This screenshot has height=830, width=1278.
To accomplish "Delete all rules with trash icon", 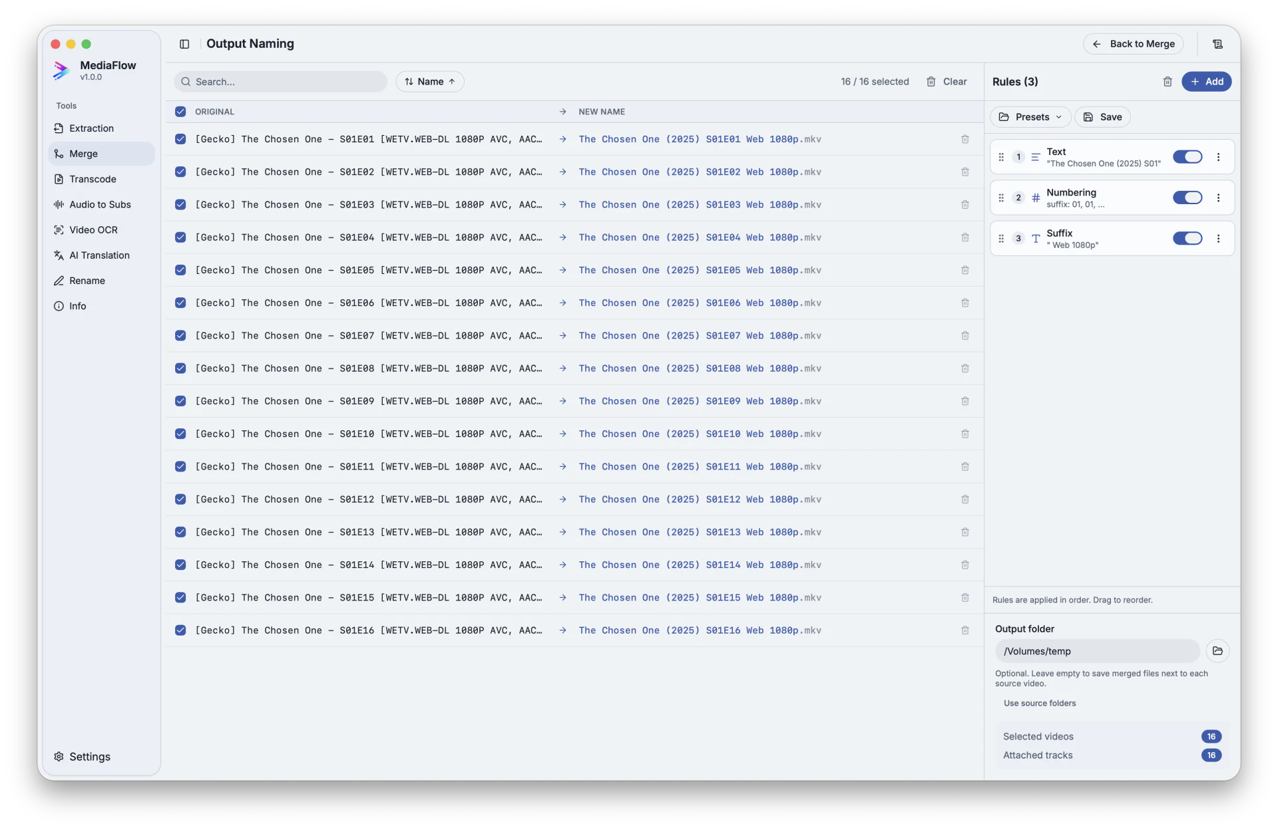I will coord(1168,82).
